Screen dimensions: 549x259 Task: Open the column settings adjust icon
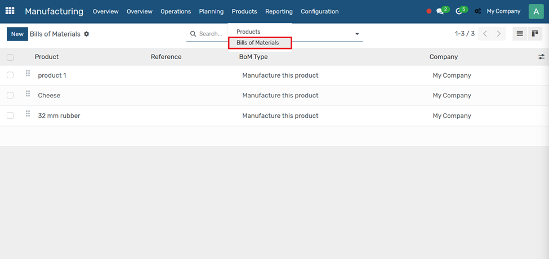click(541, 57)
